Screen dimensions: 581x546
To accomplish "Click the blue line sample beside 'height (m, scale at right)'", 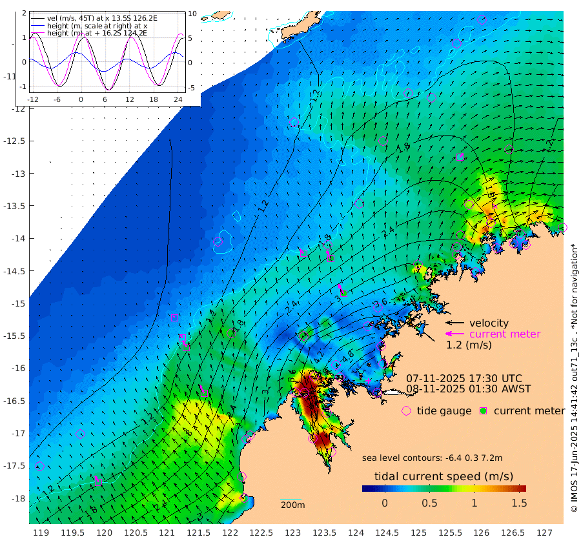I will click(37, 26).
